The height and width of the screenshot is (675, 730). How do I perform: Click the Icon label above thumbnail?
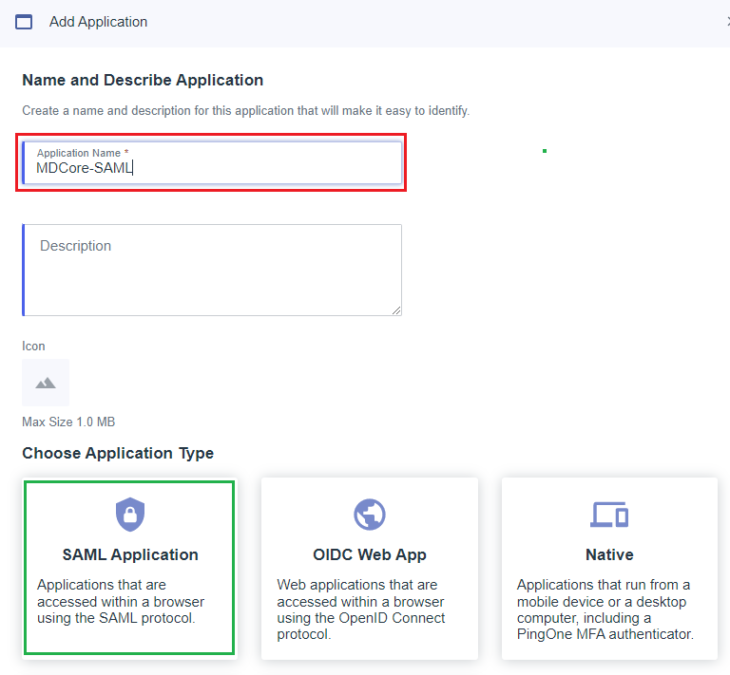coord(33,346)
